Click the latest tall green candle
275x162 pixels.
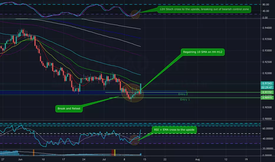tap(141, 88)
